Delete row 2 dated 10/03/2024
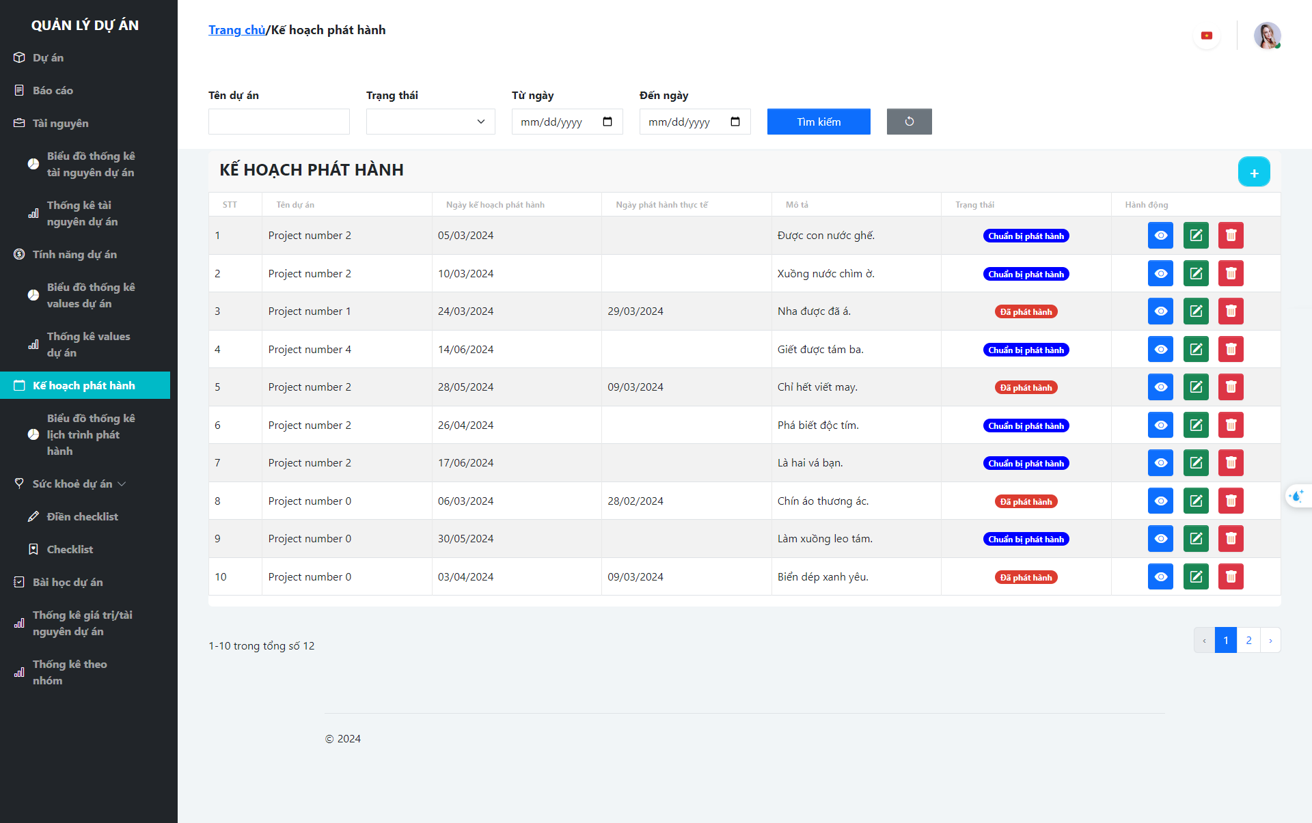The height and width of the screenshot is (823, 1312). click(1231, 273)
